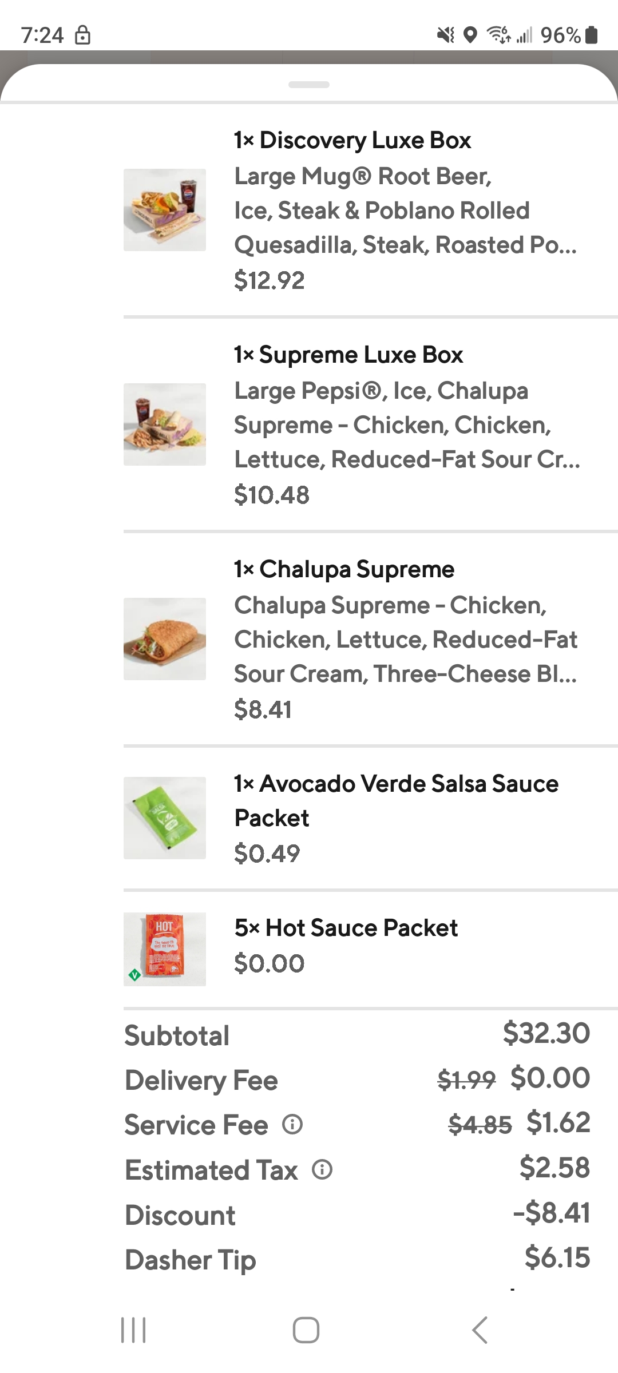Grab the bottom sheet drag handle
Image resolution: width=618 pixels, height=1373 pixels.
point(309,85)
